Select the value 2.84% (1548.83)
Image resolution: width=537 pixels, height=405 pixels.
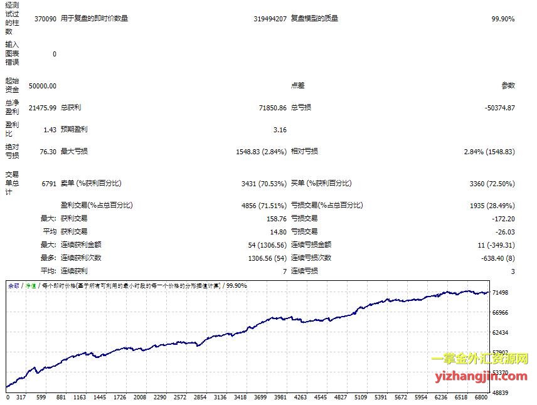(489, 152)
